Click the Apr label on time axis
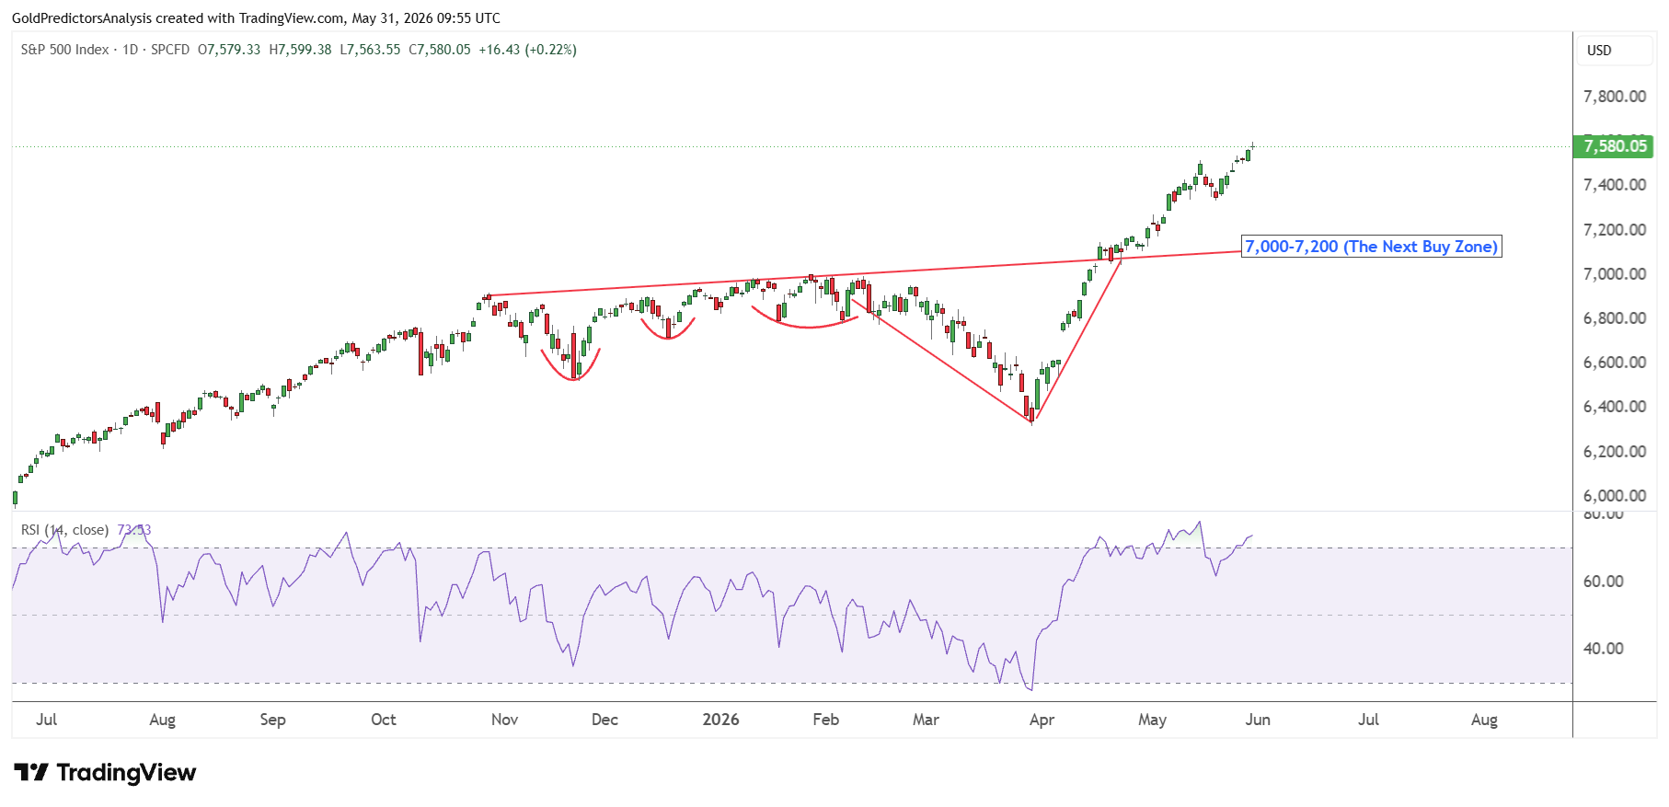The image size is (1669, 807). (1042, 720)
